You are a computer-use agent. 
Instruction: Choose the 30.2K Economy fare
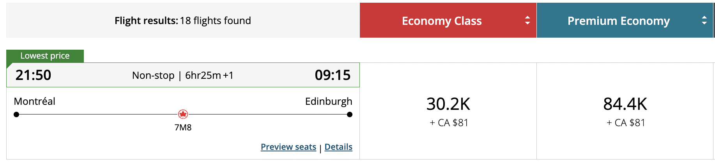(448, 104)
